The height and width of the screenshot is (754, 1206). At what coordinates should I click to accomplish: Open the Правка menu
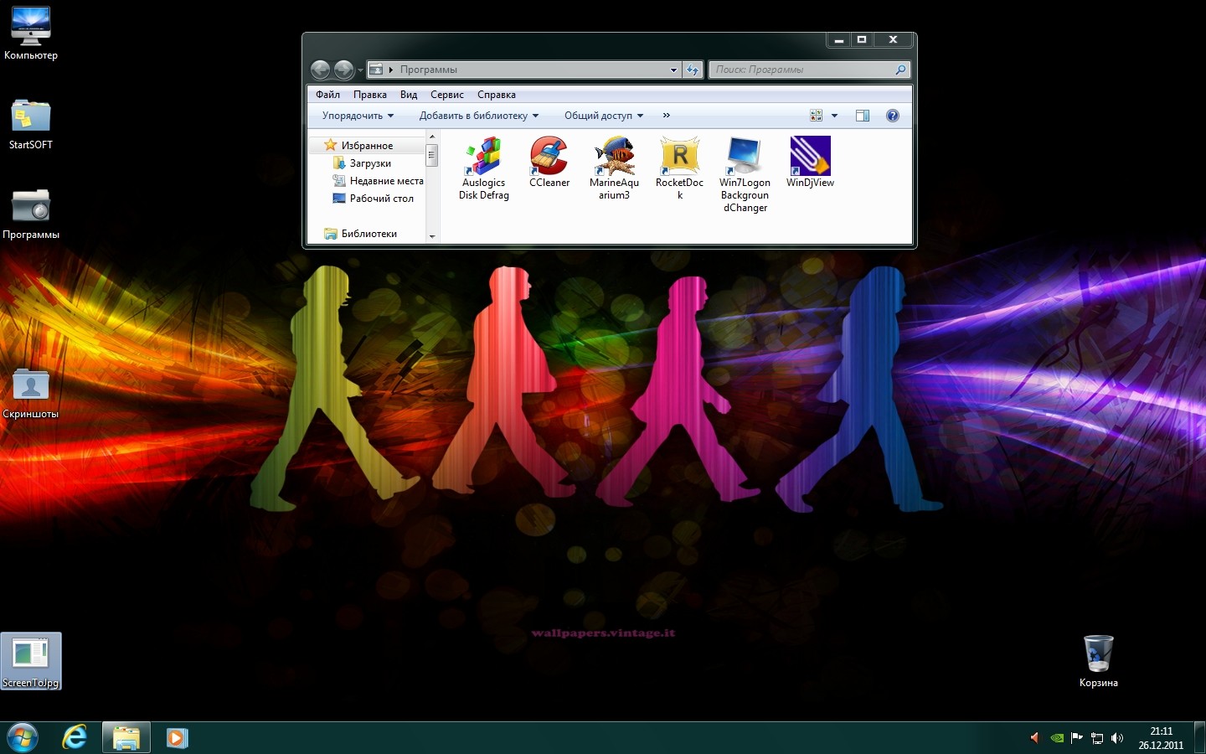(x=369, y=95)
